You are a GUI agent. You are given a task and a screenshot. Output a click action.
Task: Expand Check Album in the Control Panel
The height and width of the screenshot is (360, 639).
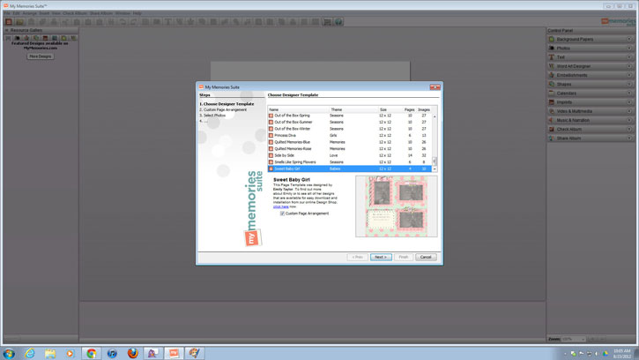point(591,129)
